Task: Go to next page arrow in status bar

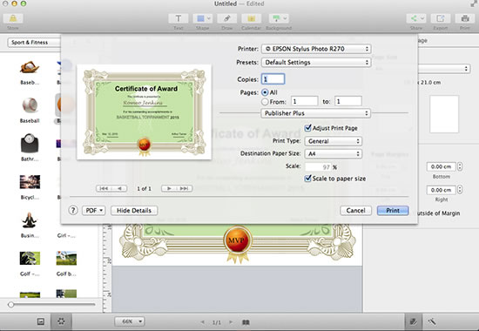Action: coord(231,322)
